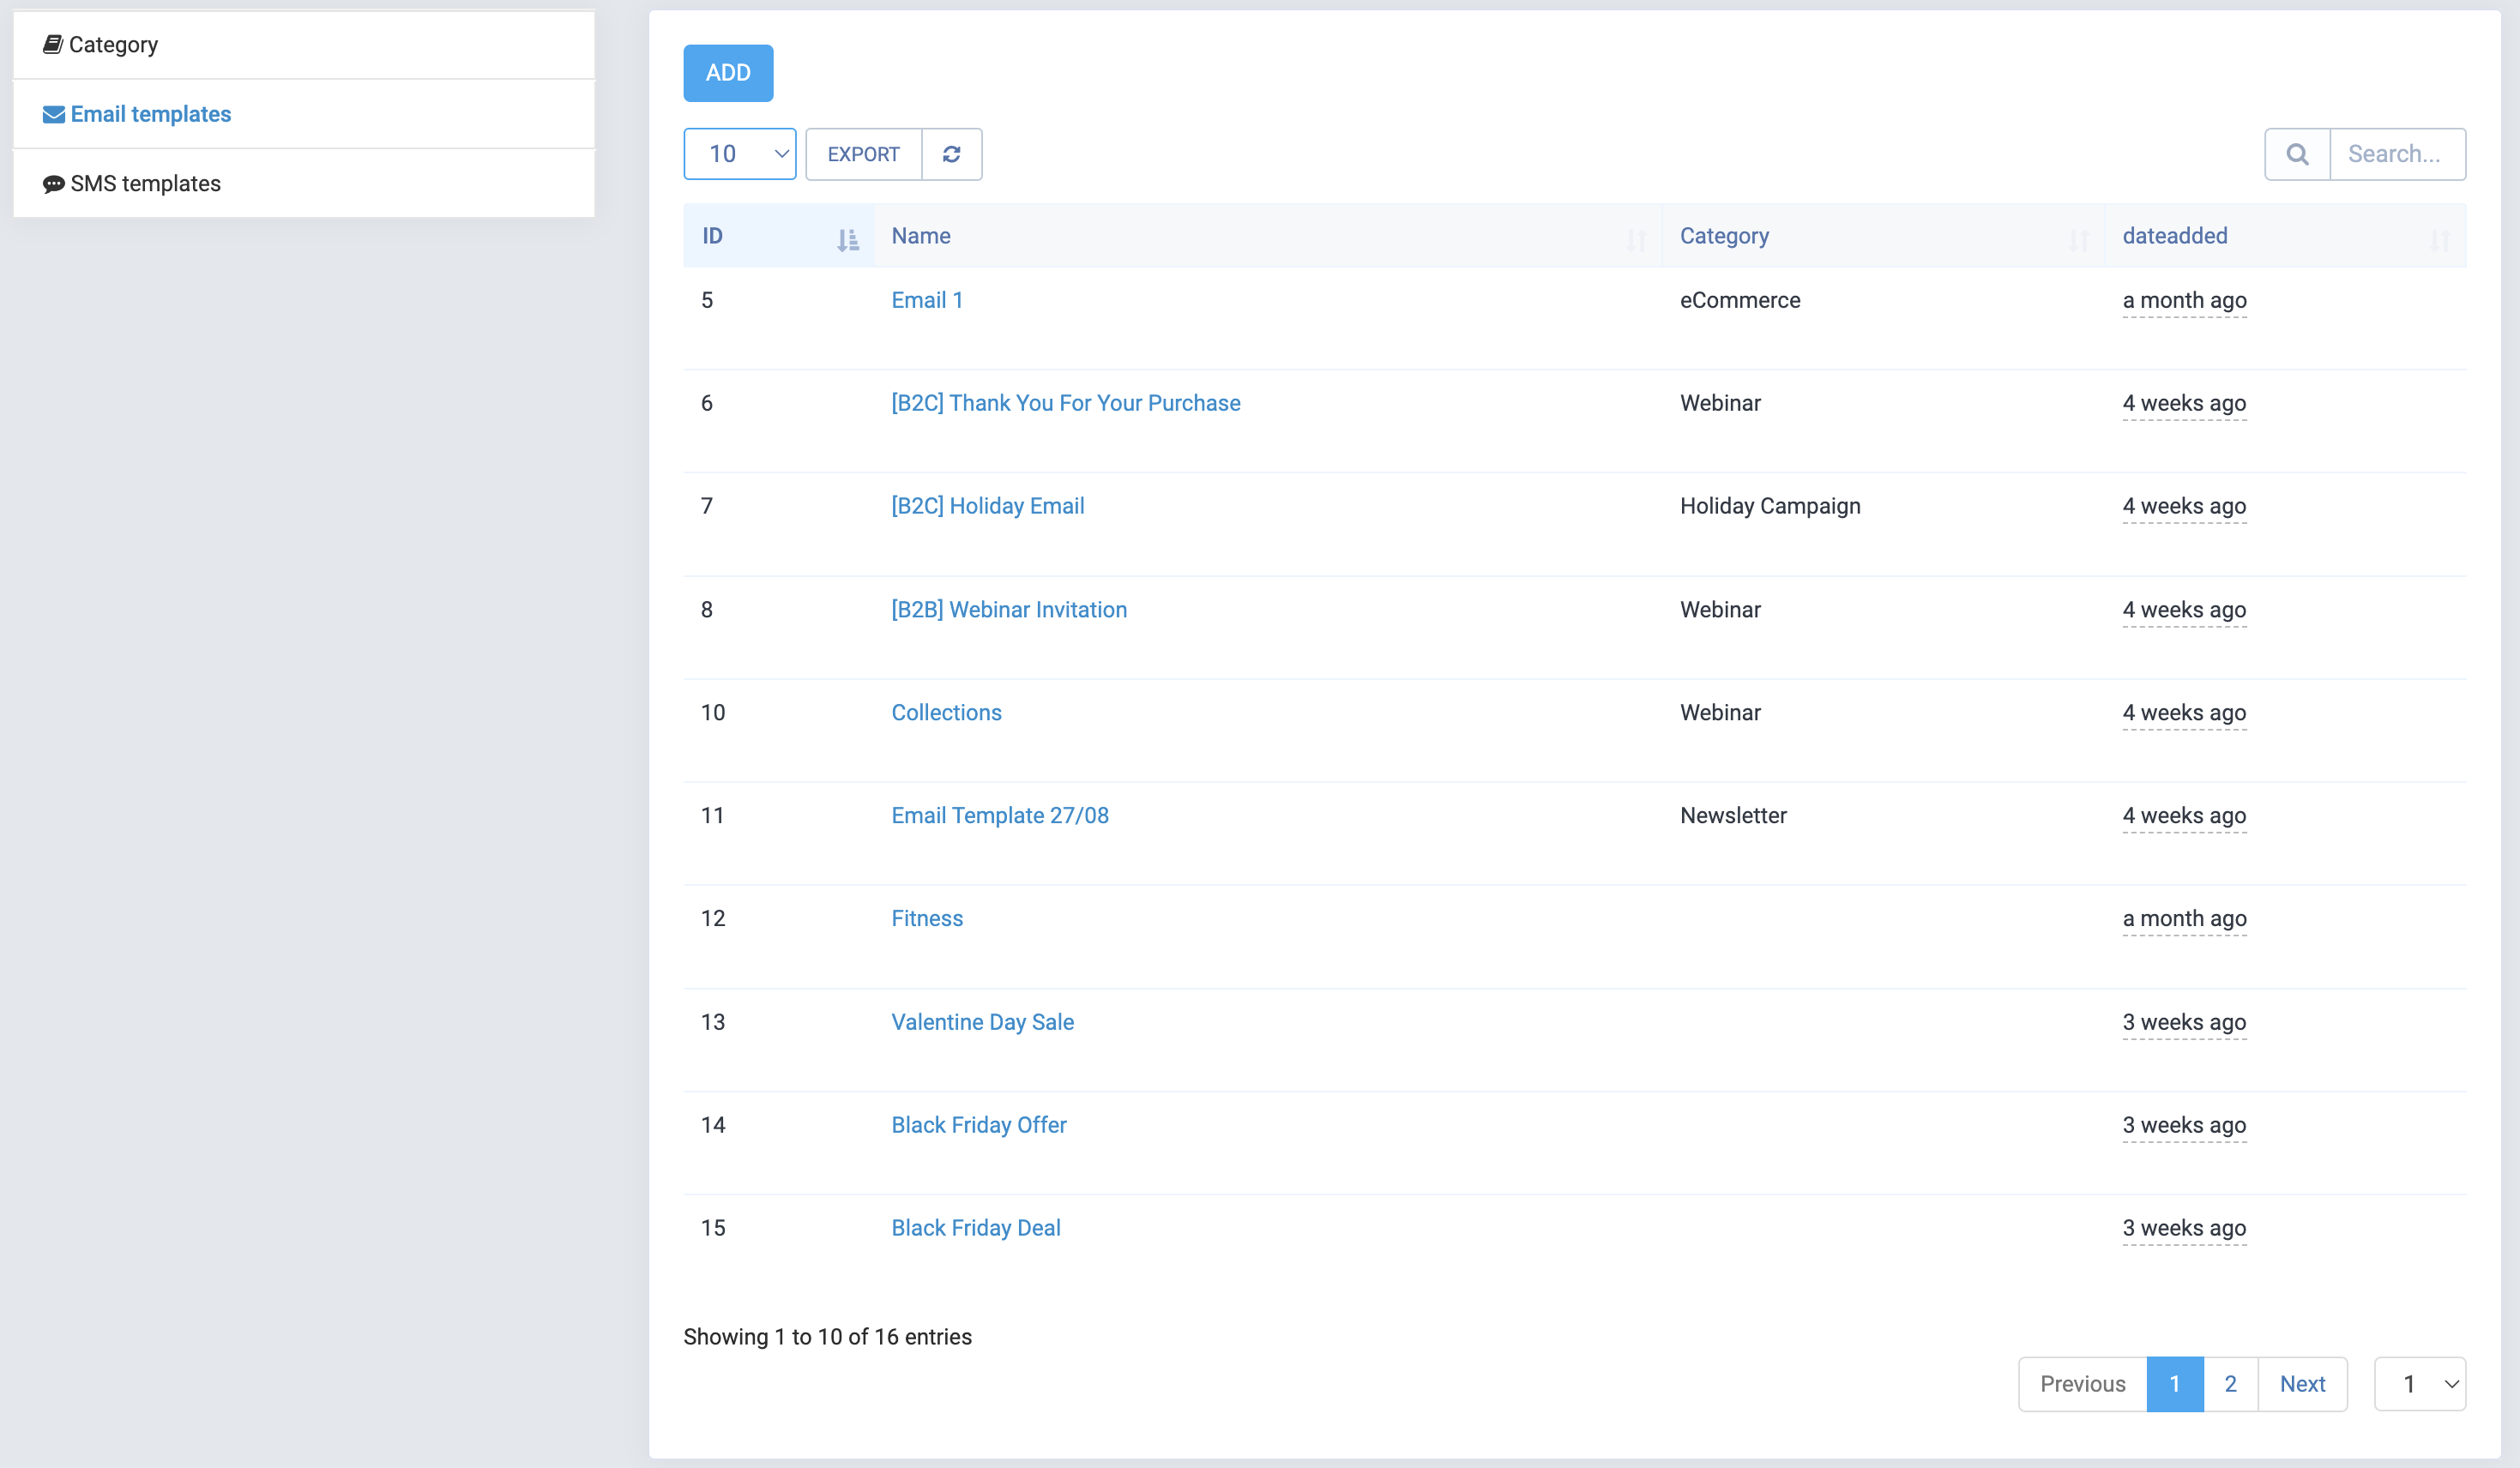Viewport: 2520px width, 1468px height.
Task: Click inside the Search text field
Action: tap(2398, 153)
